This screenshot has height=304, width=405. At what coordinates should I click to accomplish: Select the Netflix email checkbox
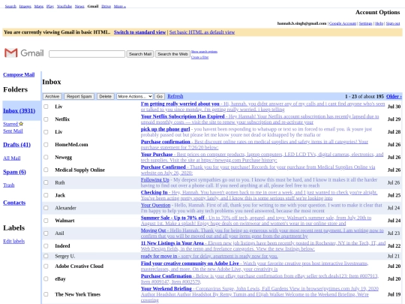(x=46, y=119)
